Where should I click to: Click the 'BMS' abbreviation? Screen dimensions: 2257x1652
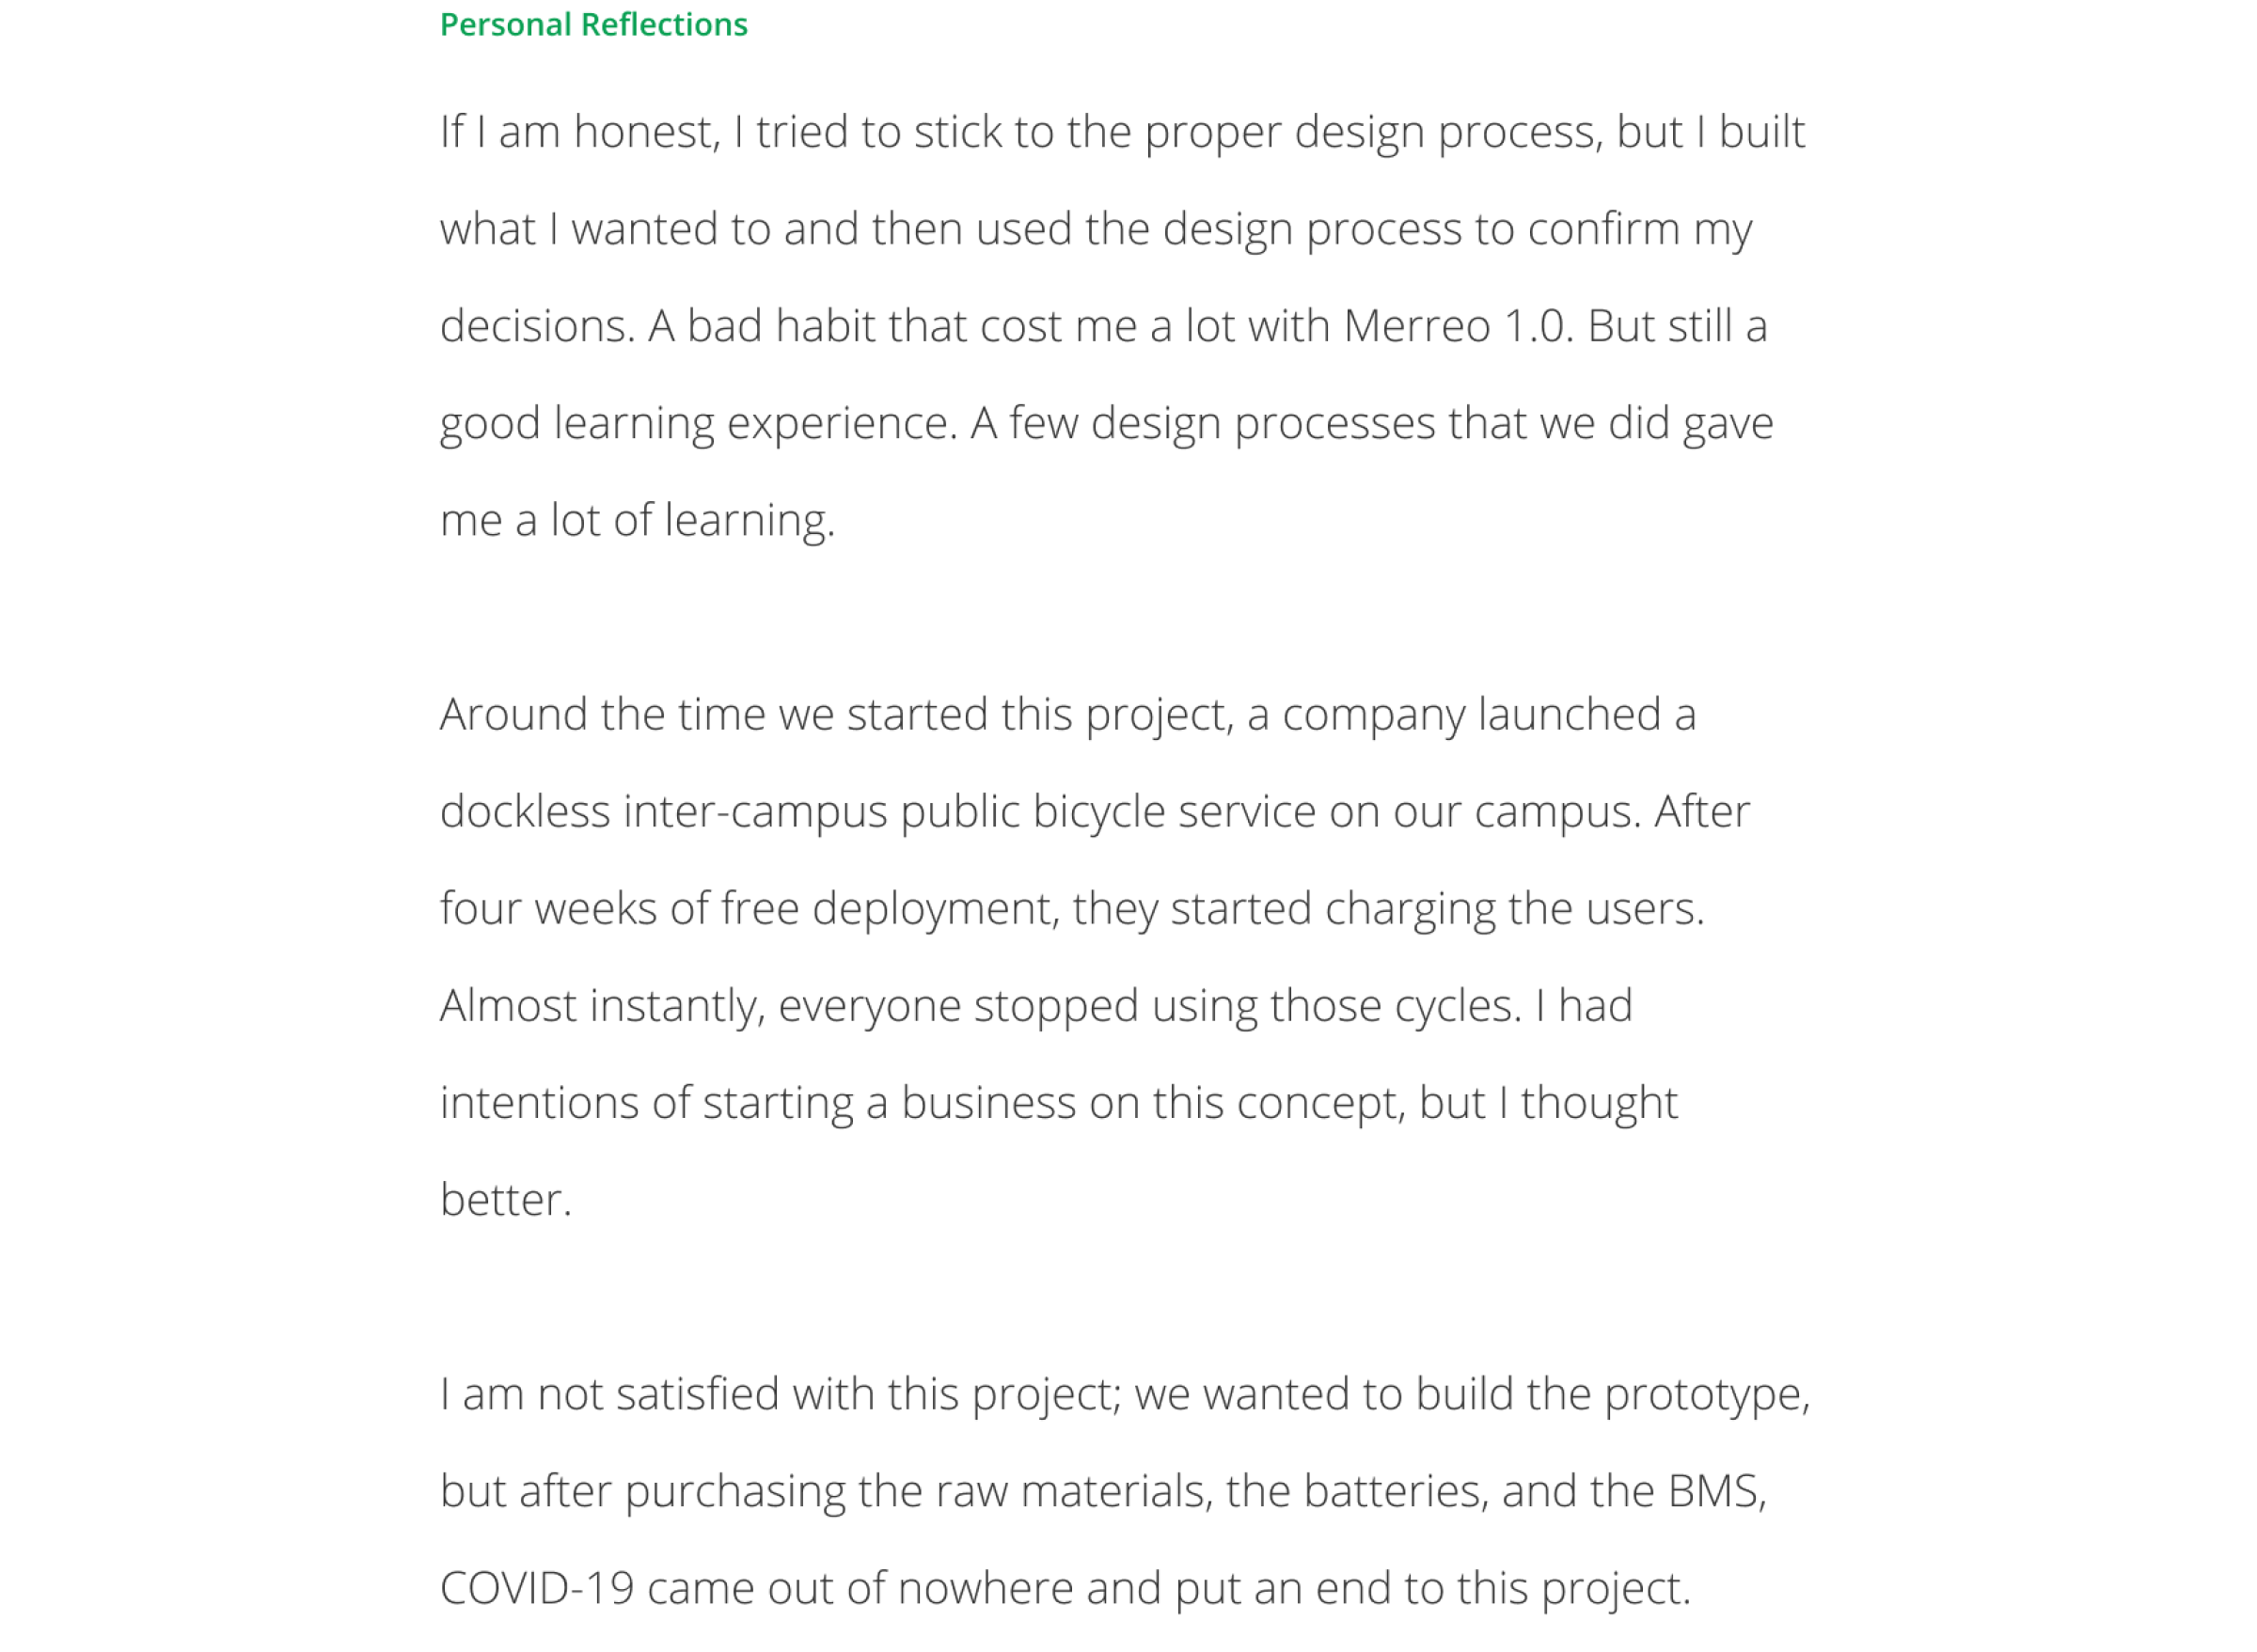(x=1713, y=1490)
